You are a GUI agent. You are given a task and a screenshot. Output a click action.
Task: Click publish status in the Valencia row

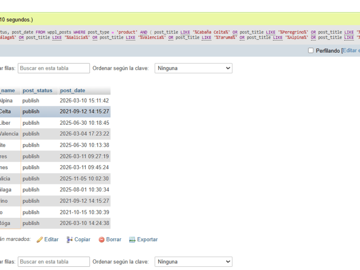pos(31,134)
